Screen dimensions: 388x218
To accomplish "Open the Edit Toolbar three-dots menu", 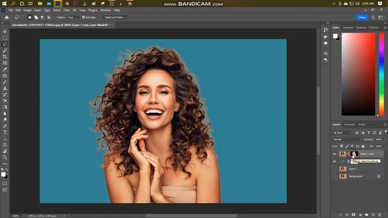I will pos(5,163).
